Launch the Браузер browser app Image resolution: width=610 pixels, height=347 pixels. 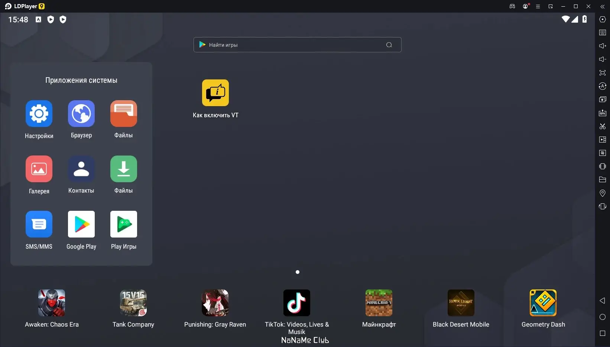click(81, 114)
